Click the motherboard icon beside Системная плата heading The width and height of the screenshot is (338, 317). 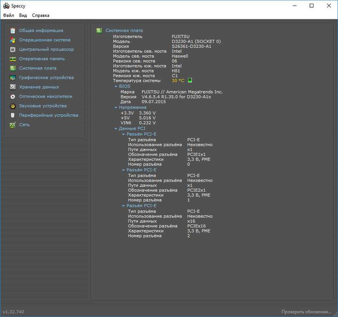99,30
